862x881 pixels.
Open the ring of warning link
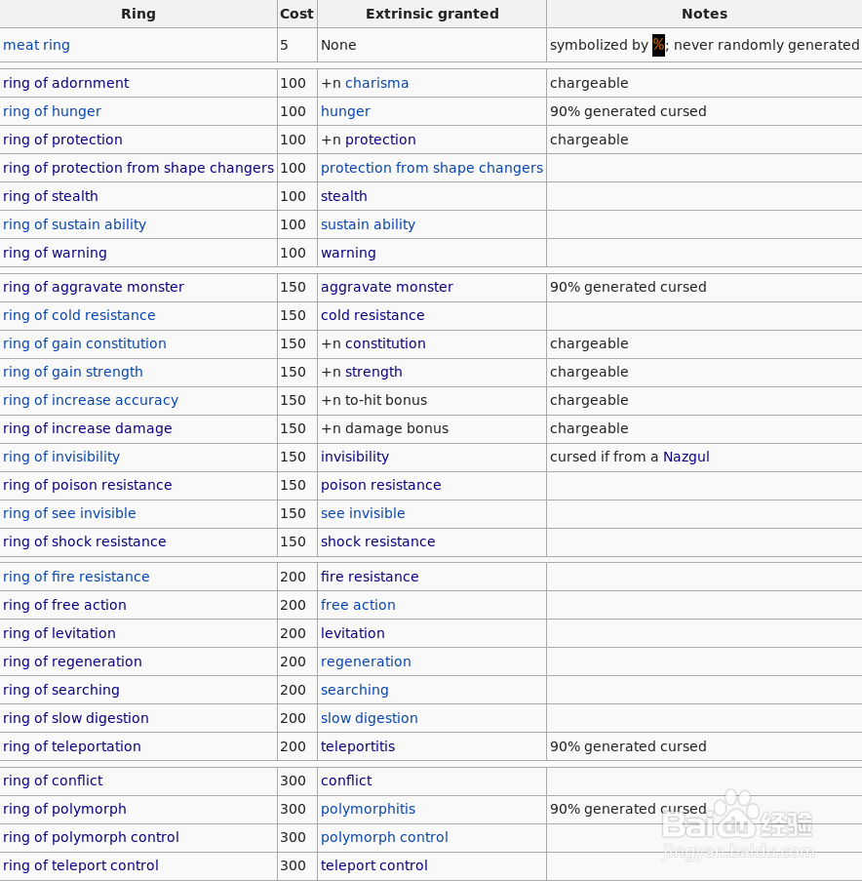click(x=55, y=253)
